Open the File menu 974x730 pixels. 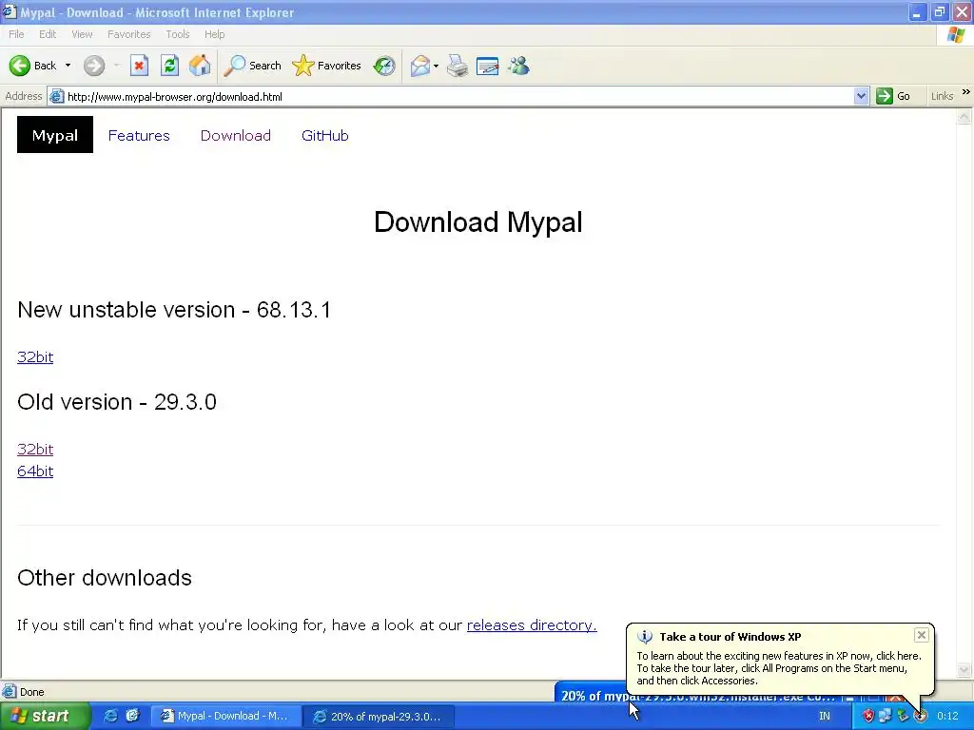(x=16, y=34)
